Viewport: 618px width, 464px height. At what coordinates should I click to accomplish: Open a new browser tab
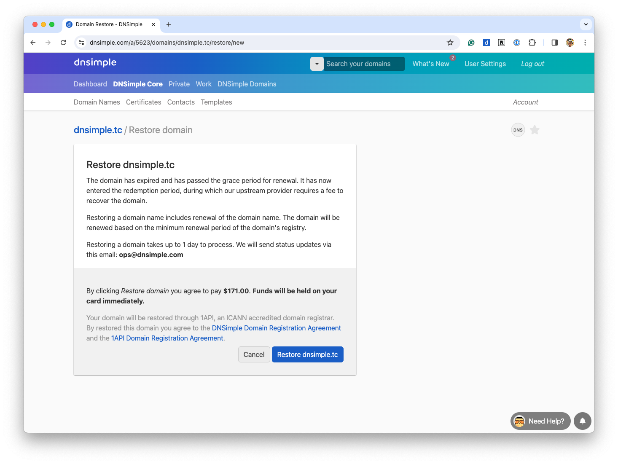[x=169, y=24]
